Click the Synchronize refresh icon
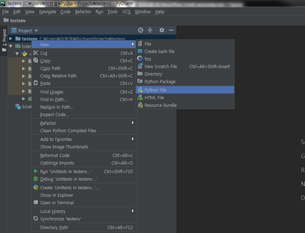305x233 pixels. tap(36, 218)
